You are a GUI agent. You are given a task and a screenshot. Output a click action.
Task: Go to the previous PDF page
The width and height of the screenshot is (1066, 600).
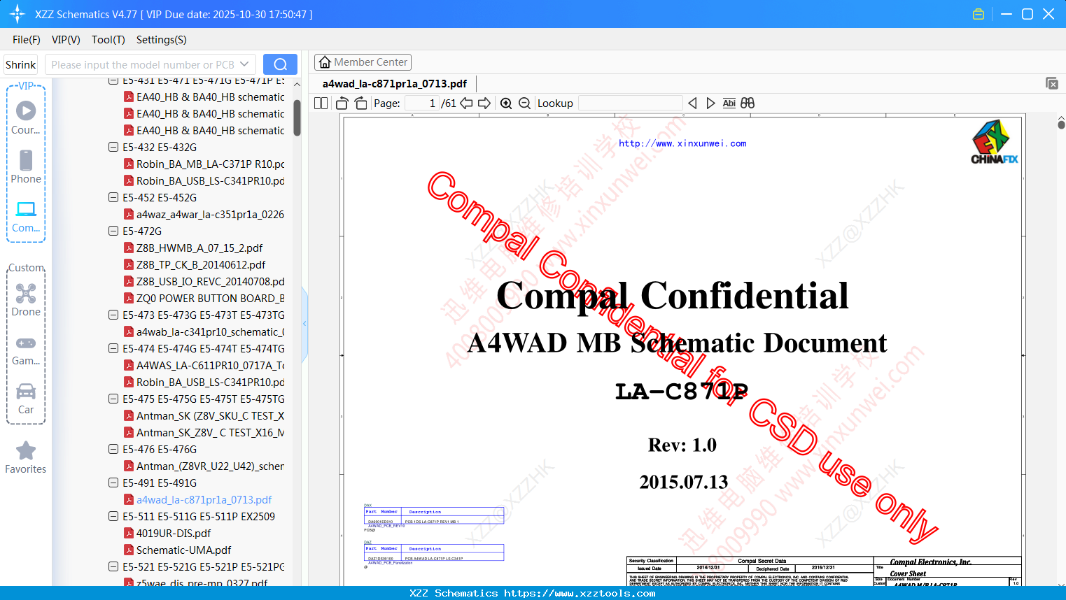(466, 103)
